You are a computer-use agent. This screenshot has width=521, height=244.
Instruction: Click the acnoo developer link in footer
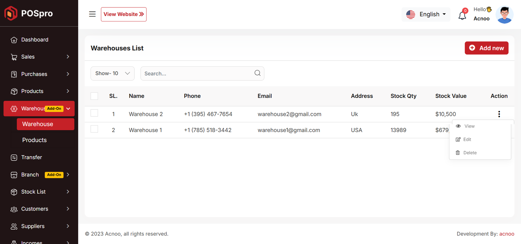[507, 234]
